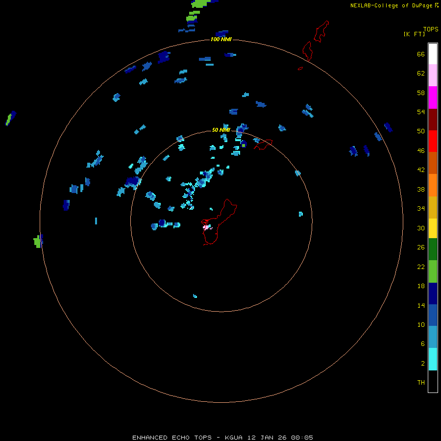Pick the light green legend swatch

pos(433,271)
